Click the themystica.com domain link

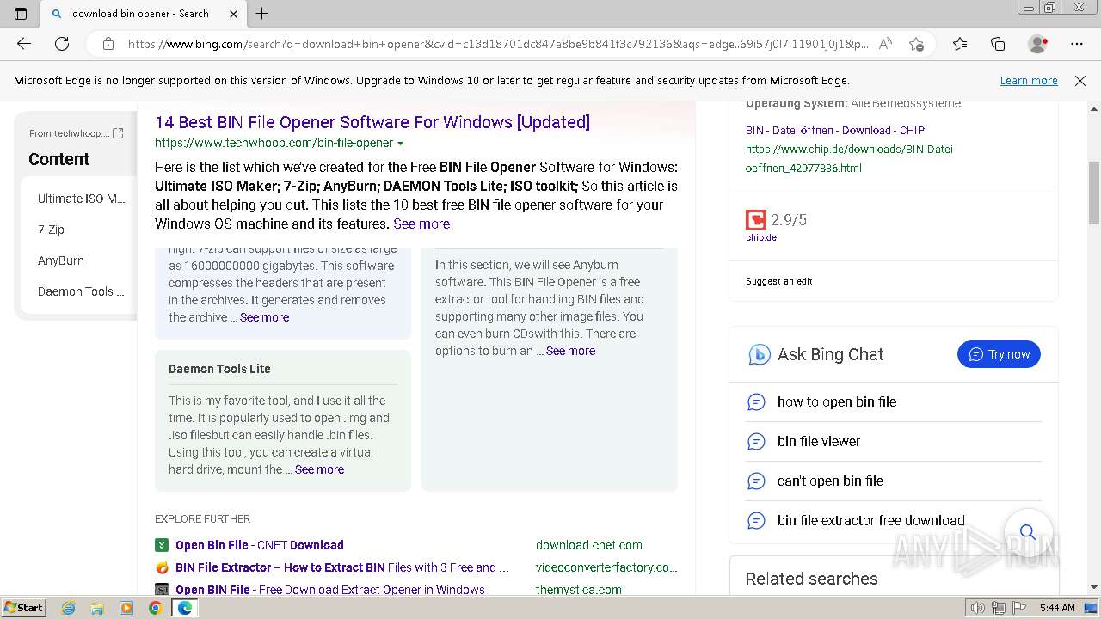pyautogui.click(x=579, y=590)
